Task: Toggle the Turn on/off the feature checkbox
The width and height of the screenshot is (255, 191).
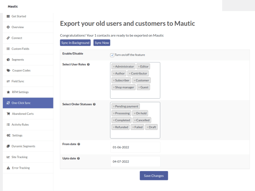Action: 112,55
